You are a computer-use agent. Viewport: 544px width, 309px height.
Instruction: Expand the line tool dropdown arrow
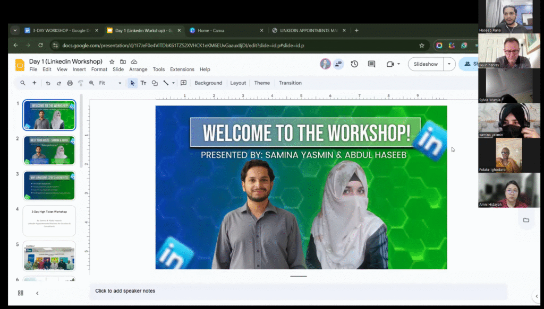[174, 83]
